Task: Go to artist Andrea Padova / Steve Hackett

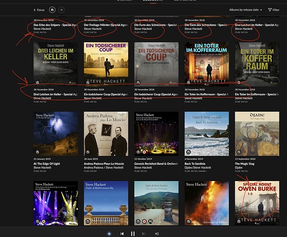Action: point(104,168)
